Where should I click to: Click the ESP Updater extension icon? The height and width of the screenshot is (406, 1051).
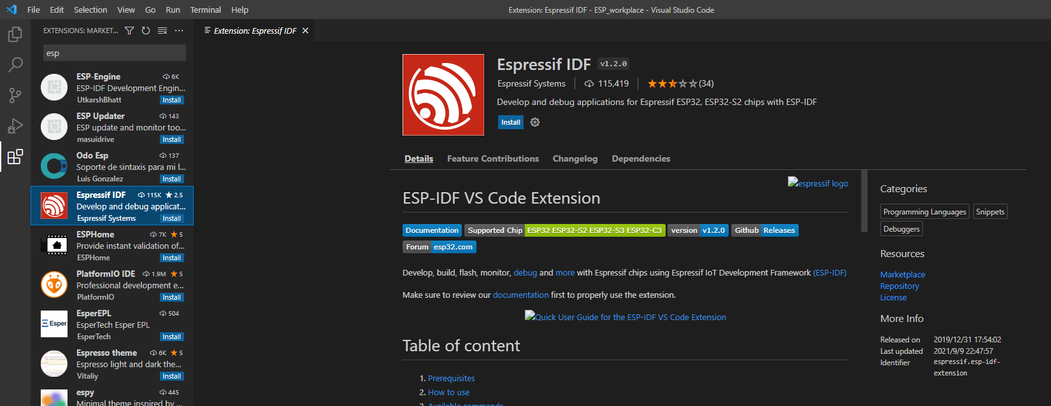pyautogui.click(x=54, y=127)
